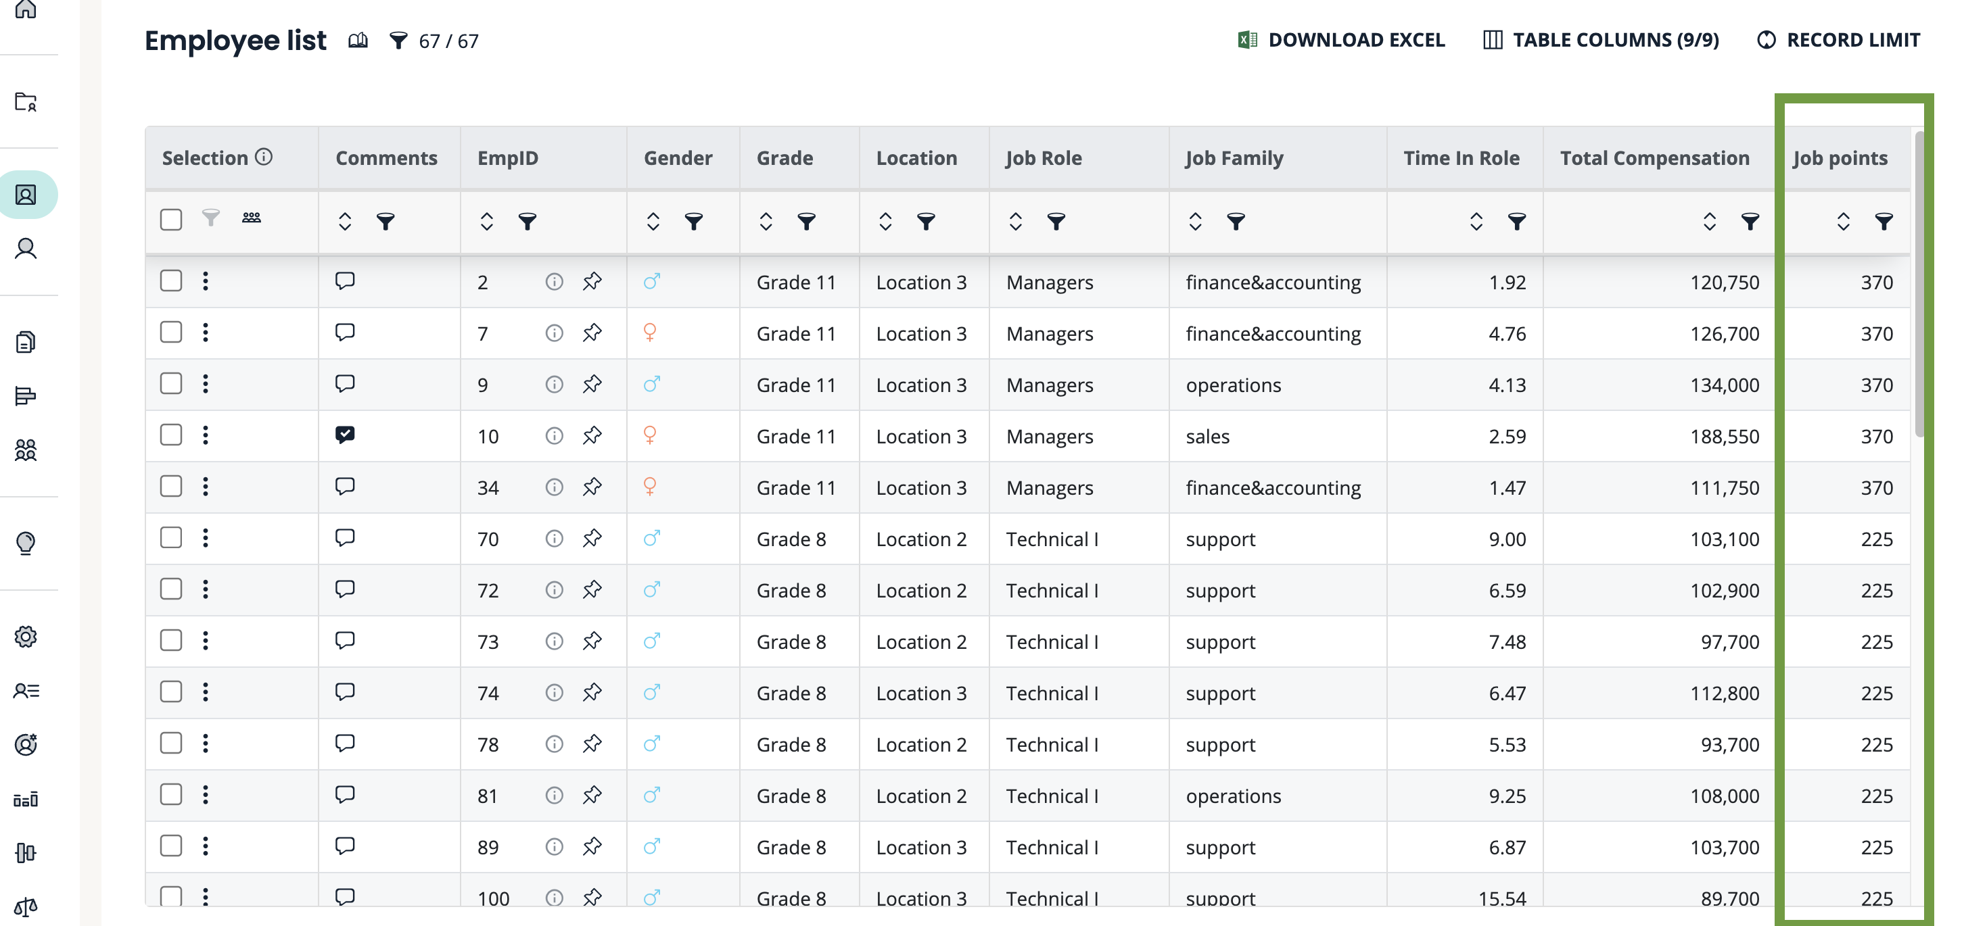Open the three-people group icon in the sidebar
1964x926 pixels.
[x=26, y=449]
